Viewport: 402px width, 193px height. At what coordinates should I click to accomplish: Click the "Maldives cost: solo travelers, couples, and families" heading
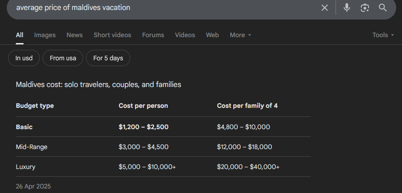pyautogui.click(x=99, y=85)
